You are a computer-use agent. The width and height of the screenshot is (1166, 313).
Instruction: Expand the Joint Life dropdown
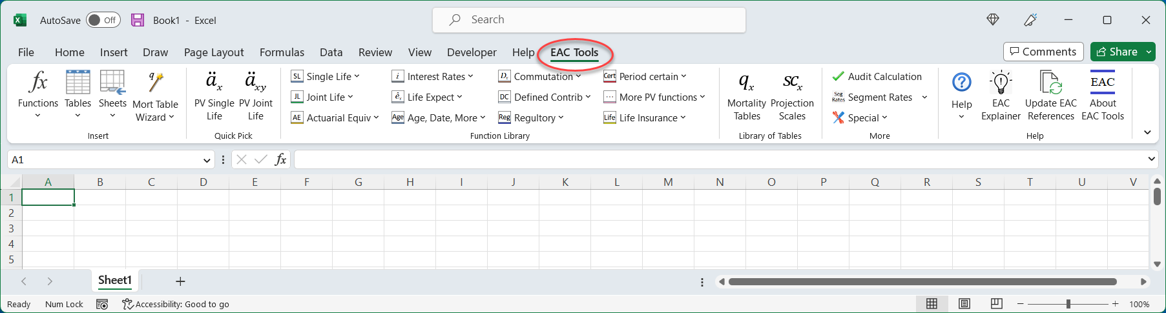[322, 97]
